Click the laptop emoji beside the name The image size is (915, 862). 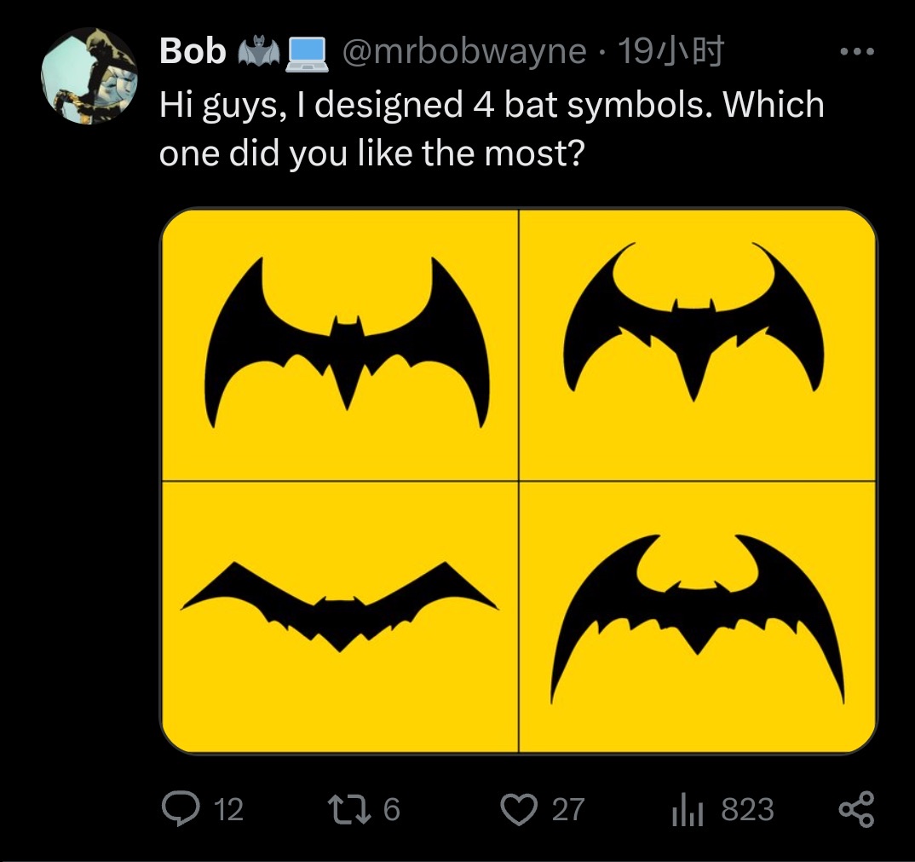tap(306, 53)
